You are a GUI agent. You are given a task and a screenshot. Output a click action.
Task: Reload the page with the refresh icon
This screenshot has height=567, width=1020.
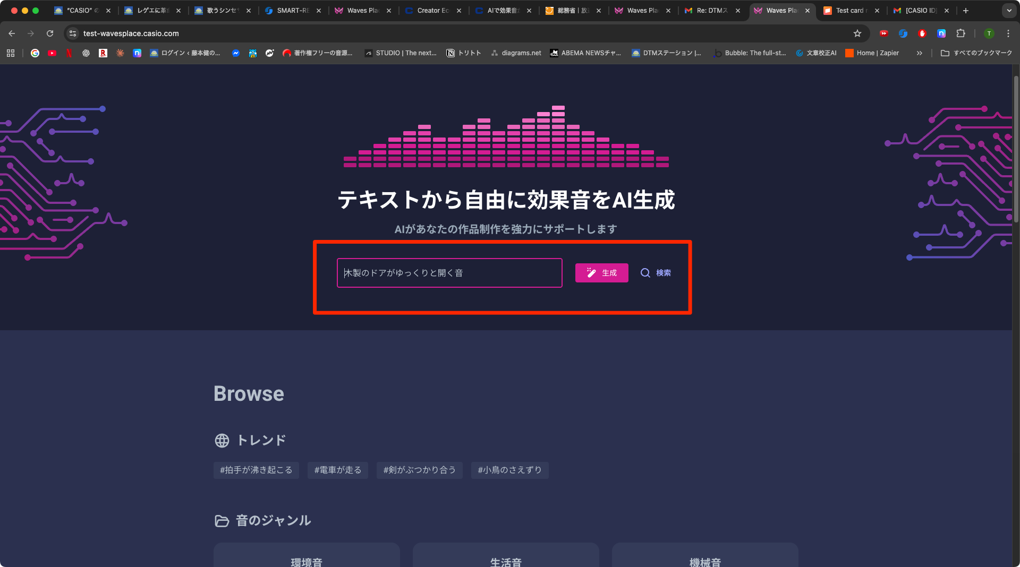click(x=50, y=33)
